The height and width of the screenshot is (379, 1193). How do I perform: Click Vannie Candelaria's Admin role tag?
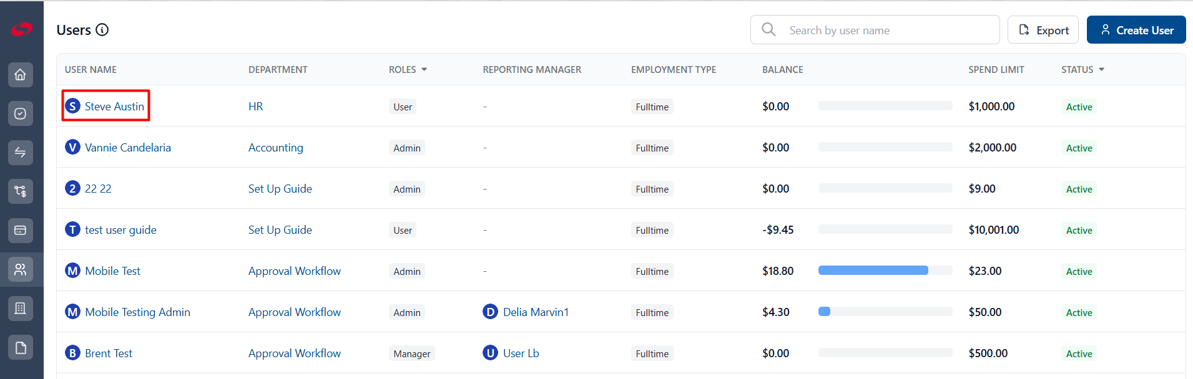tap(407, 148)
